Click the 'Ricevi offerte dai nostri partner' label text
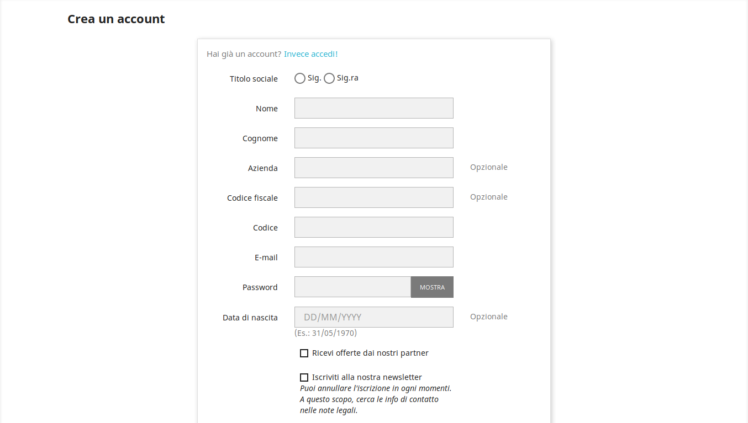 tap(370, 353)
